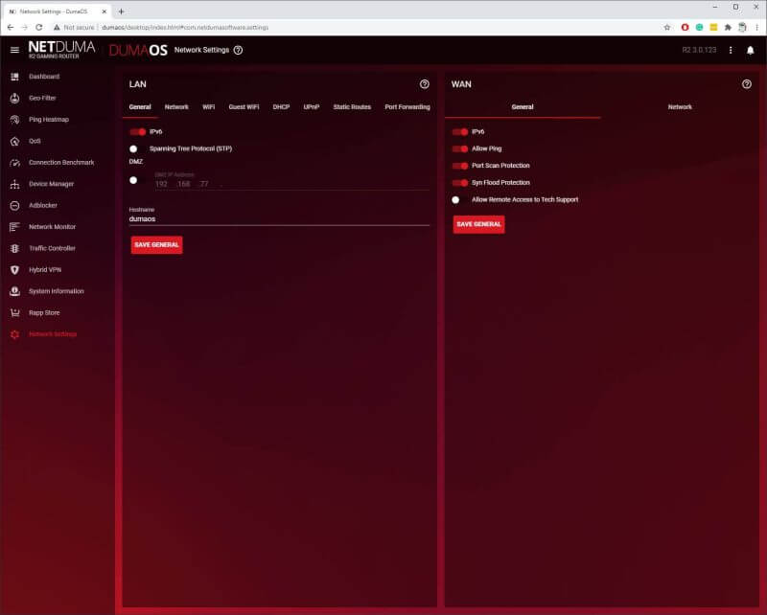The image size is (767, 615).
Task: Enable Allow Remote Access to Tech Support
Action: coord(455,200)
